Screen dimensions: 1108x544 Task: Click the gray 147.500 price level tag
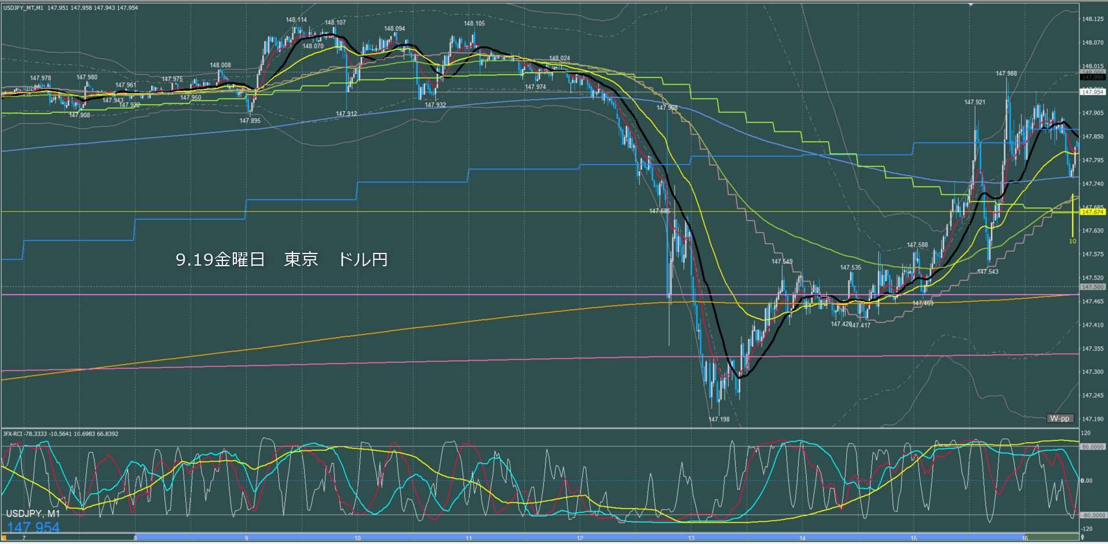pyautogui.click(x=1092, y=287)
